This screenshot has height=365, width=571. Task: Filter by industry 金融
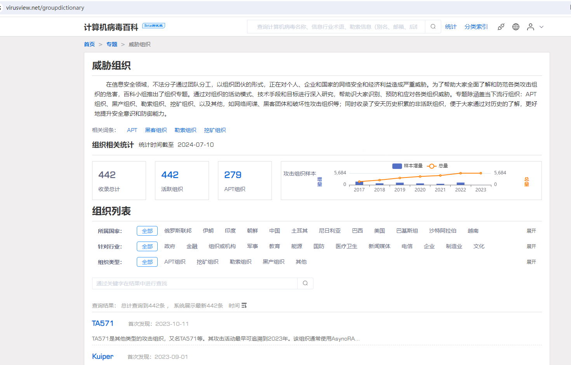coord(192,246)
